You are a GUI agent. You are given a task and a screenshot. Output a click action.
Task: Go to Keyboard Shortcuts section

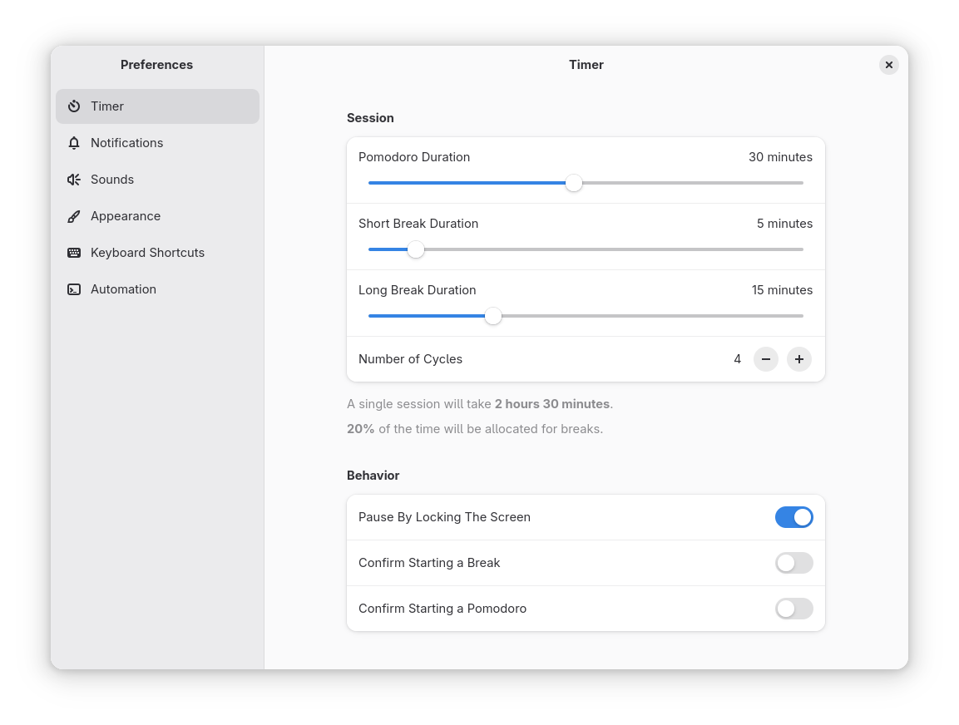[x=147, y=253]
